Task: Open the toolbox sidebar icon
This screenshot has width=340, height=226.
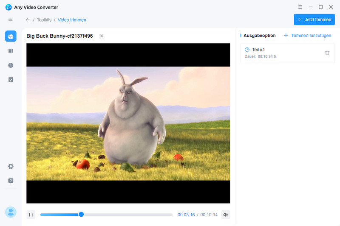Action: (x=11, y=36)
